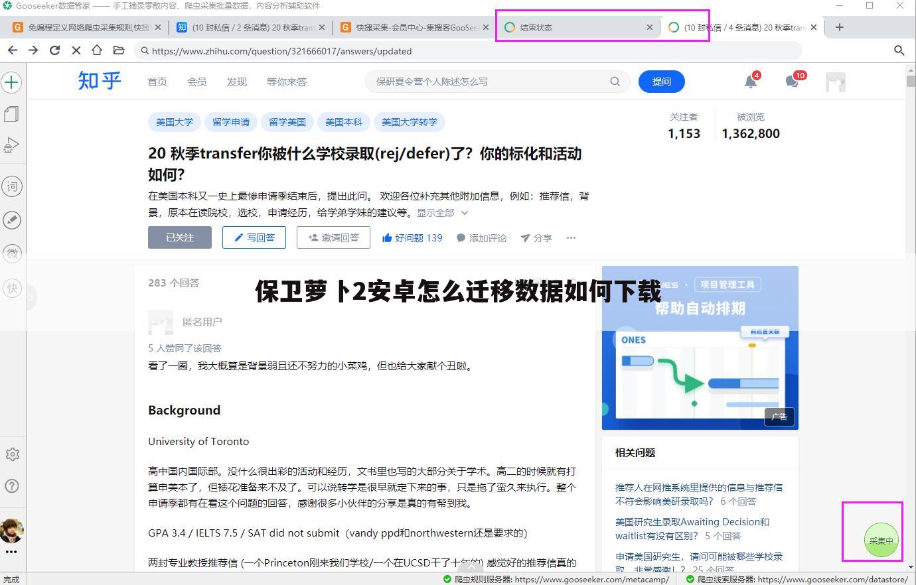916x585 pixels.
Task: Click 分享 under the question
Action: pos(536,237)
